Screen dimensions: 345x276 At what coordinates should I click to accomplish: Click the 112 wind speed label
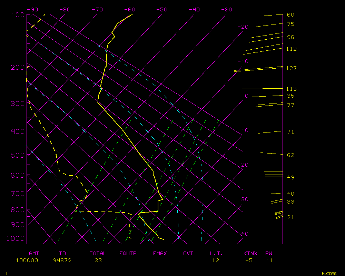coord(292,49)
